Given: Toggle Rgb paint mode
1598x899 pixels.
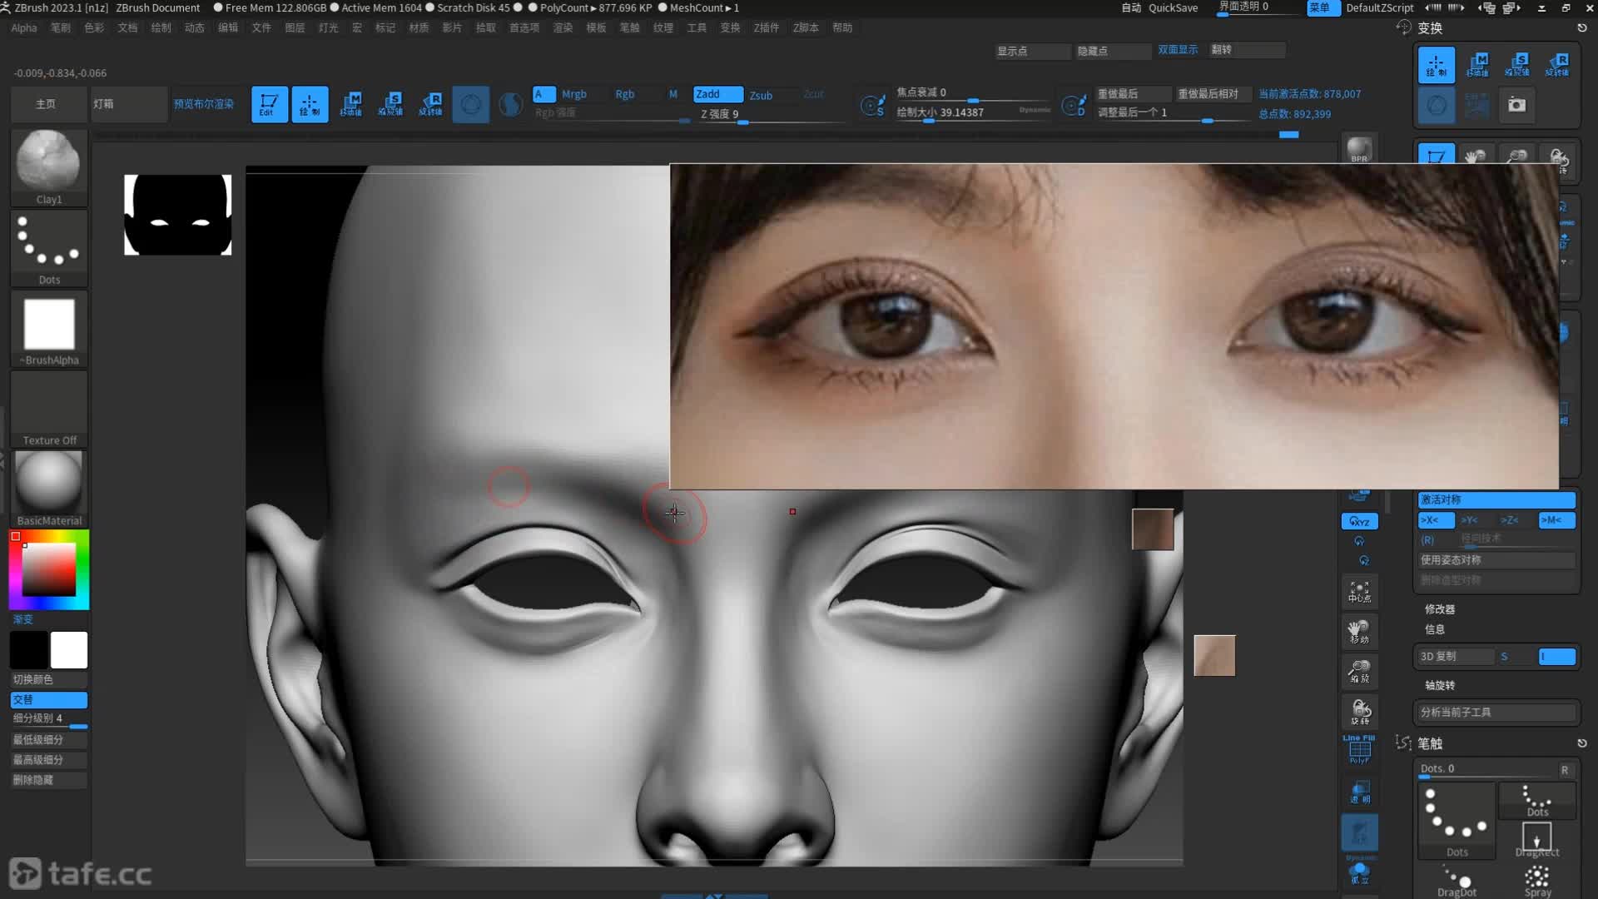Looking at the screenshot, I should click(624, 94).
